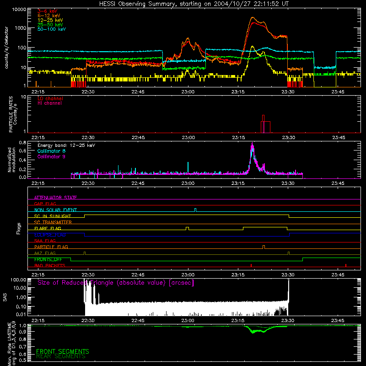Click the BAD_PACKETS tick near 23:19

(x=251, y=265)
